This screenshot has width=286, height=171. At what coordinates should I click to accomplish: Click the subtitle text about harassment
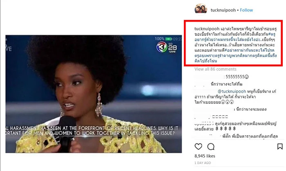[92, 131]
